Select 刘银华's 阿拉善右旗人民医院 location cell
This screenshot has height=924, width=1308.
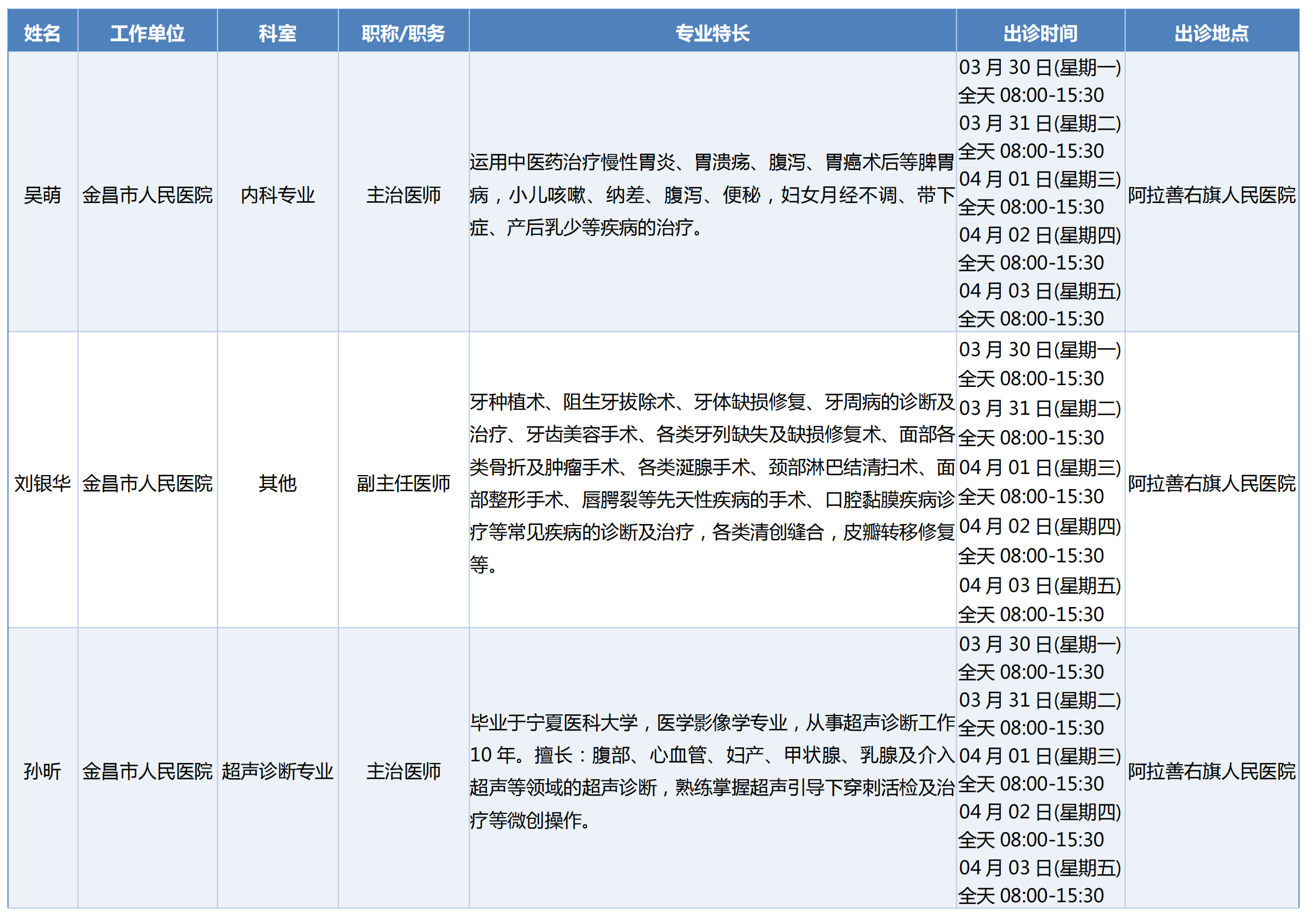(x=1211, y=483)
